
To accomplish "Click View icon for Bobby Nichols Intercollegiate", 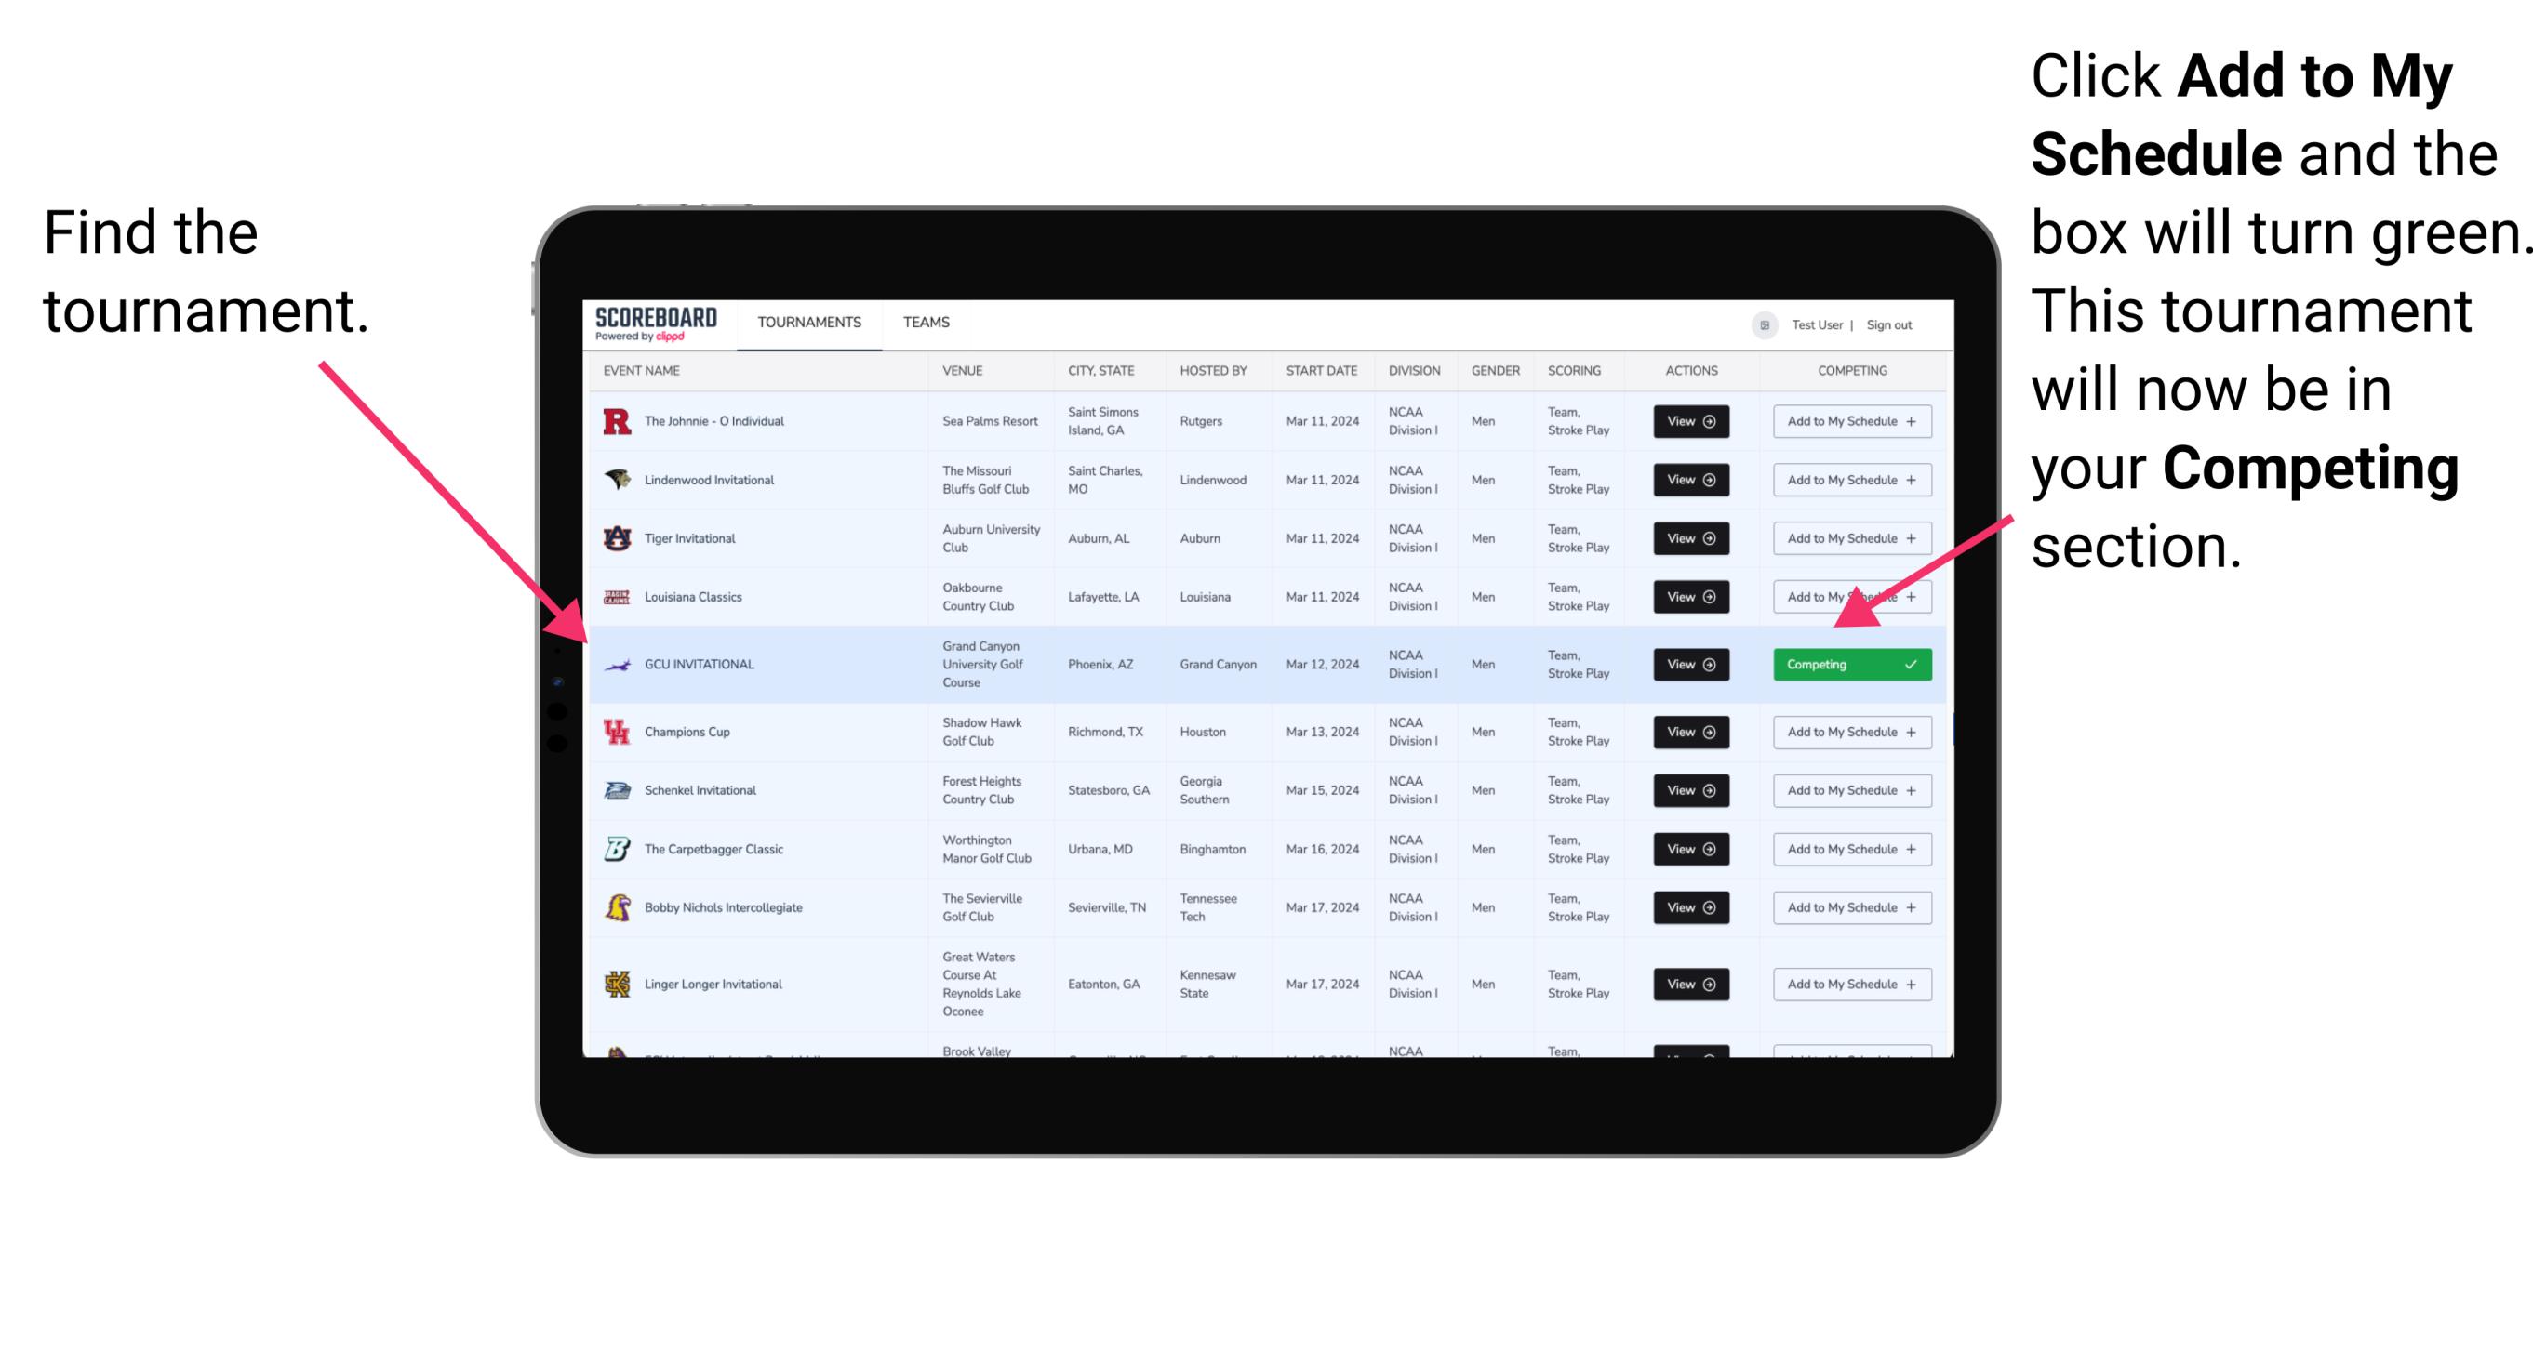I will coord(1686,907).
